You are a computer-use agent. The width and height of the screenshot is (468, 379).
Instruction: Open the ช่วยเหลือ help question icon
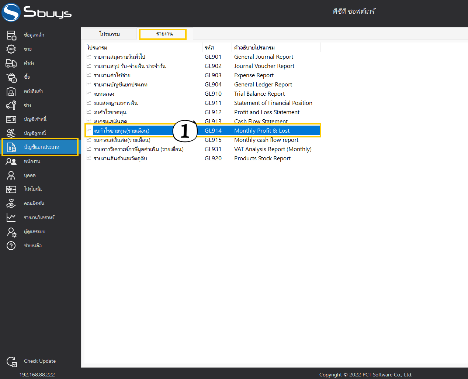[11, 246]
